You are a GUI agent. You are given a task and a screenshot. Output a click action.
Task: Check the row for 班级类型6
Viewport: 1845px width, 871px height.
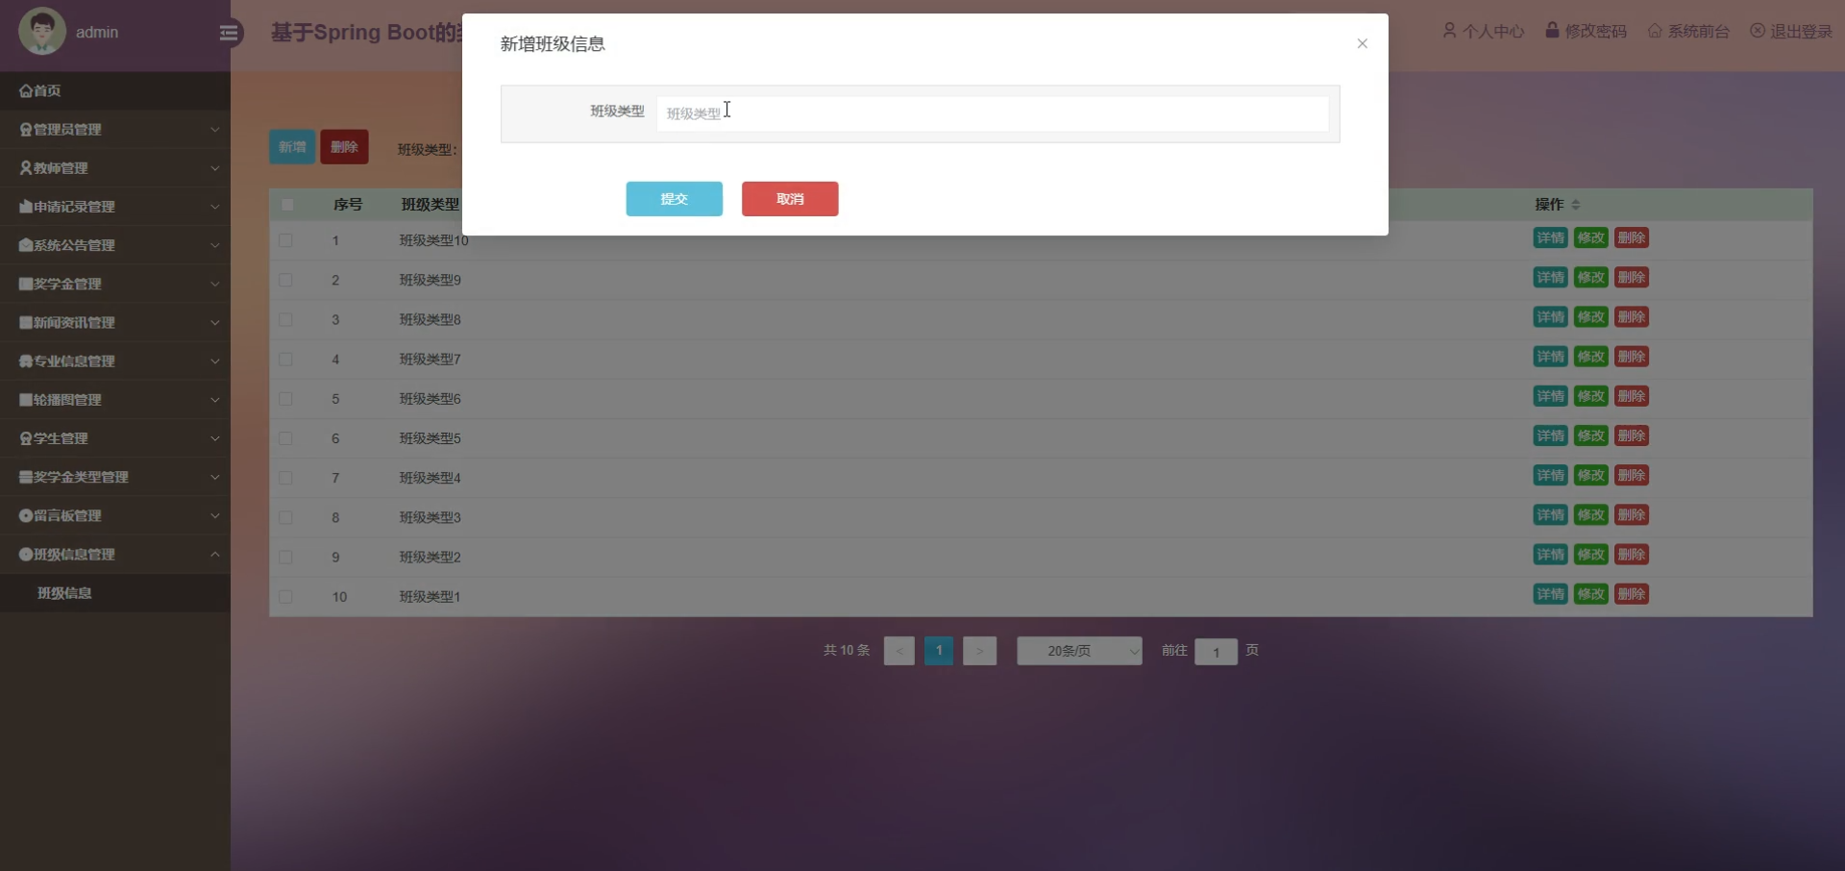coord(285,398)
